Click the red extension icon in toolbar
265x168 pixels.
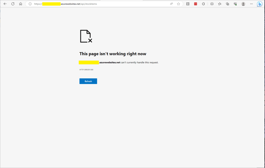click(196, 4)
